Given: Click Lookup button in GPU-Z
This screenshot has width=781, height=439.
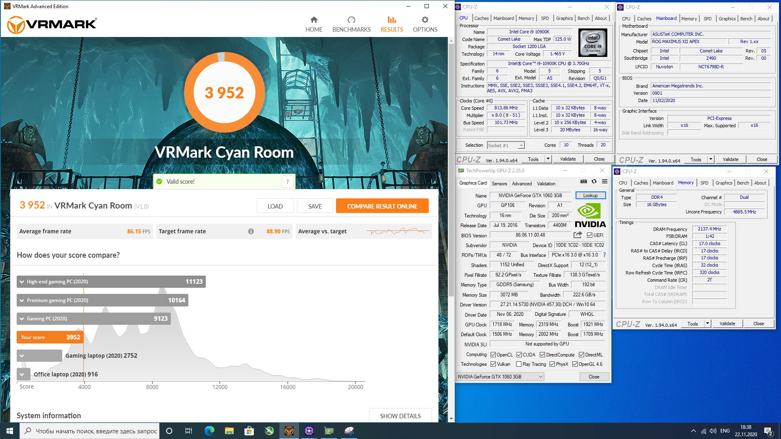Looking at the screenshot, I should (x=590, y=196).
